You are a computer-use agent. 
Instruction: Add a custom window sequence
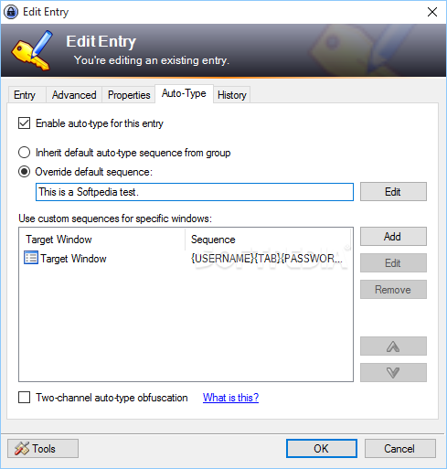click(x=393, y=236)
